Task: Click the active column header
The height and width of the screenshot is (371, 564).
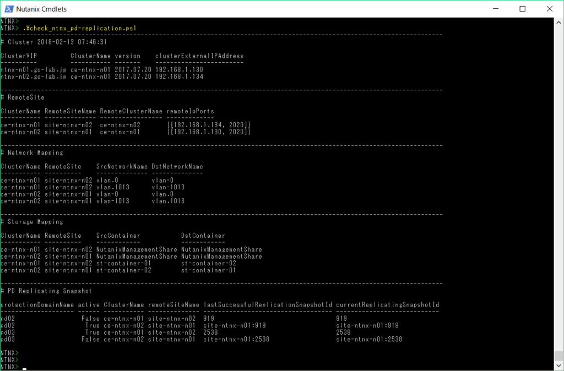Action: [x=89, y=304]
